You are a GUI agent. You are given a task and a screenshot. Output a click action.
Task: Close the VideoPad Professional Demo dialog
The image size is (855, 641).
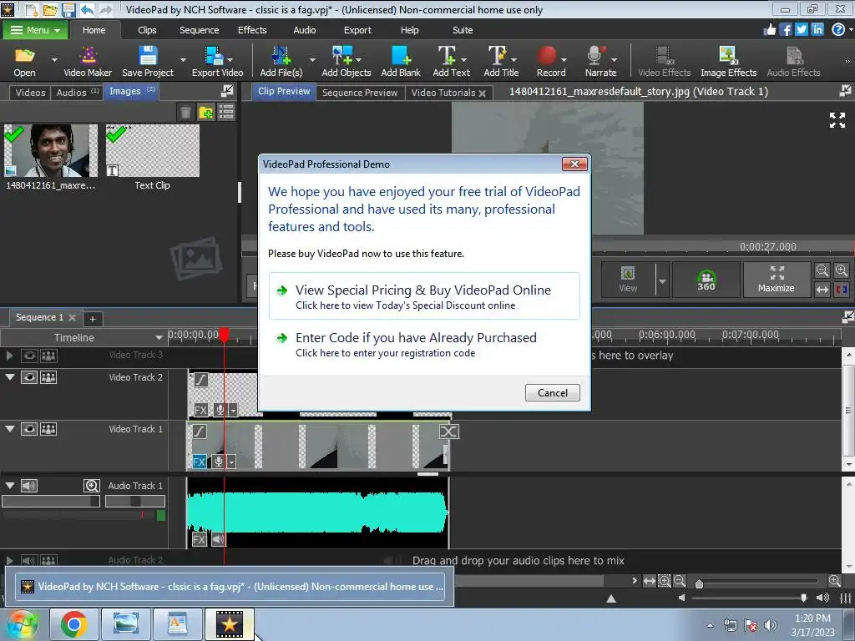point(574,164)
